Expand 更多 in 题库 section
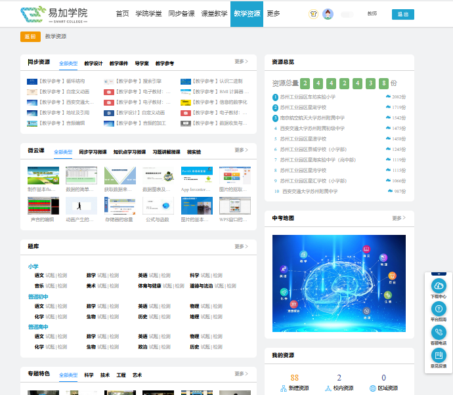Image resolution: width=453 pixels, height=395 pixels. (x=241, y=246)
